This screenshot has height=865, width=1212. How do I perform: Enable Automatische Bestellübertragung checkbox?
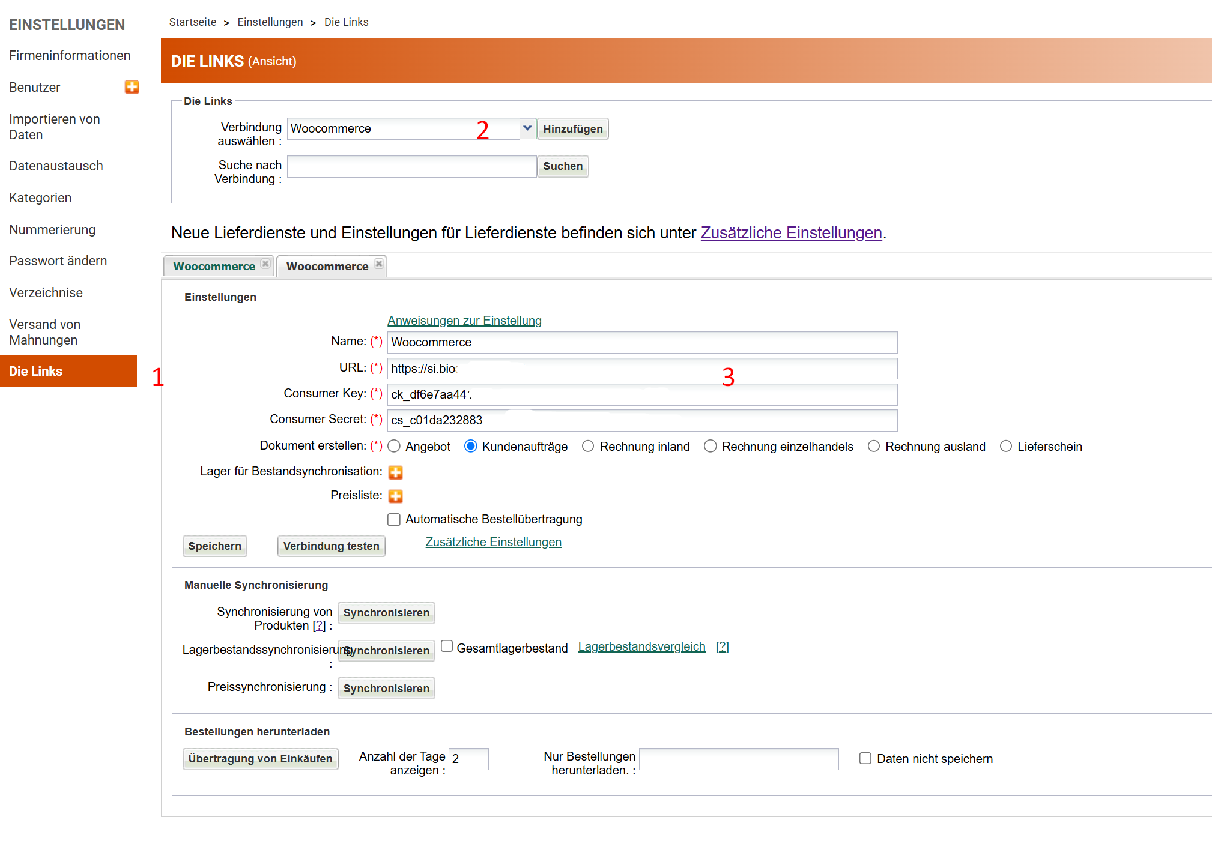[x=394, y=520]
